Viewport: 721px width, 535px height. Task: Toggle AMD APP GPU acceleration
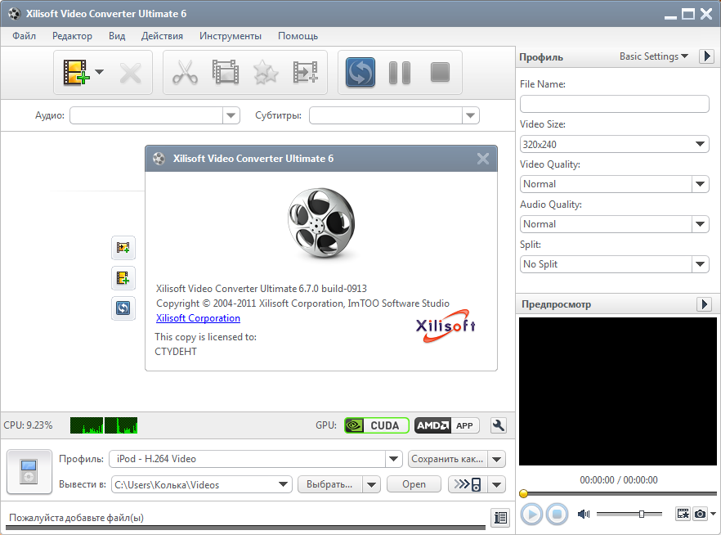446,425
